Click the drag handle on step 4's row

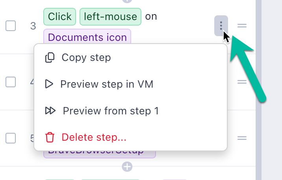[242, 82]
